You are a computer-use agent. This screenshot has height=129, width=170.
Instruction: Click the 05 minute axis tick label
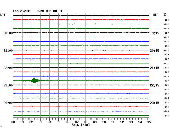pos(58,122)
